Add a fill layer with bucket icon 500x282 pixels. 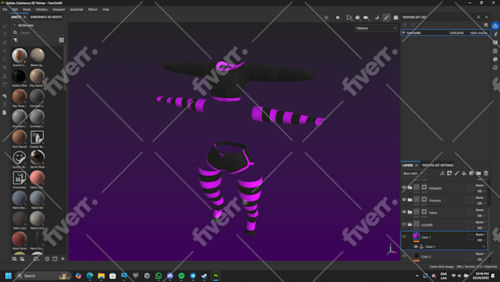[x=464, y=173]
